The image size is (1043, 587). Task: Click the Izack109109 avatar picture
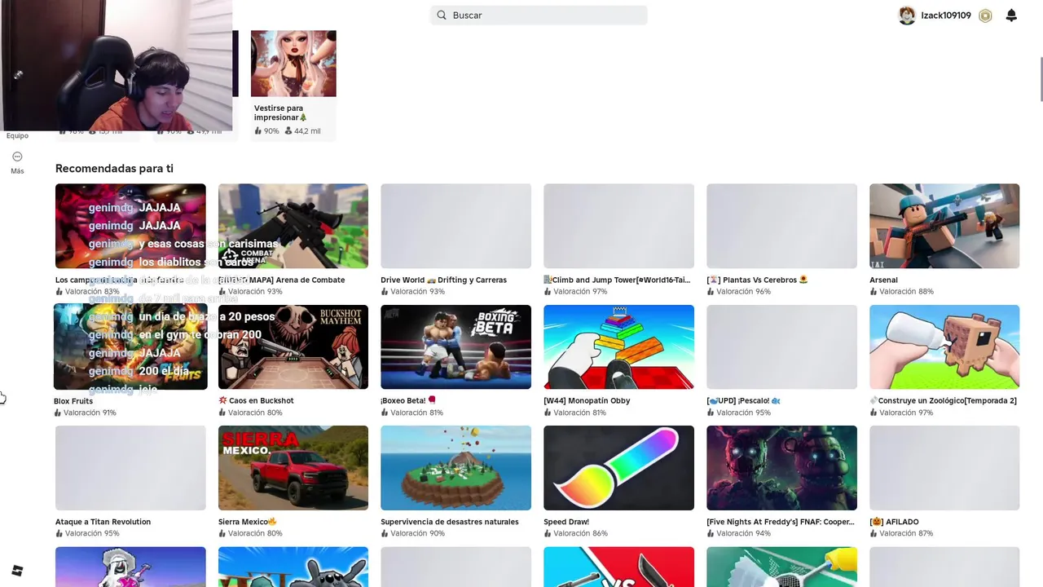907,15
